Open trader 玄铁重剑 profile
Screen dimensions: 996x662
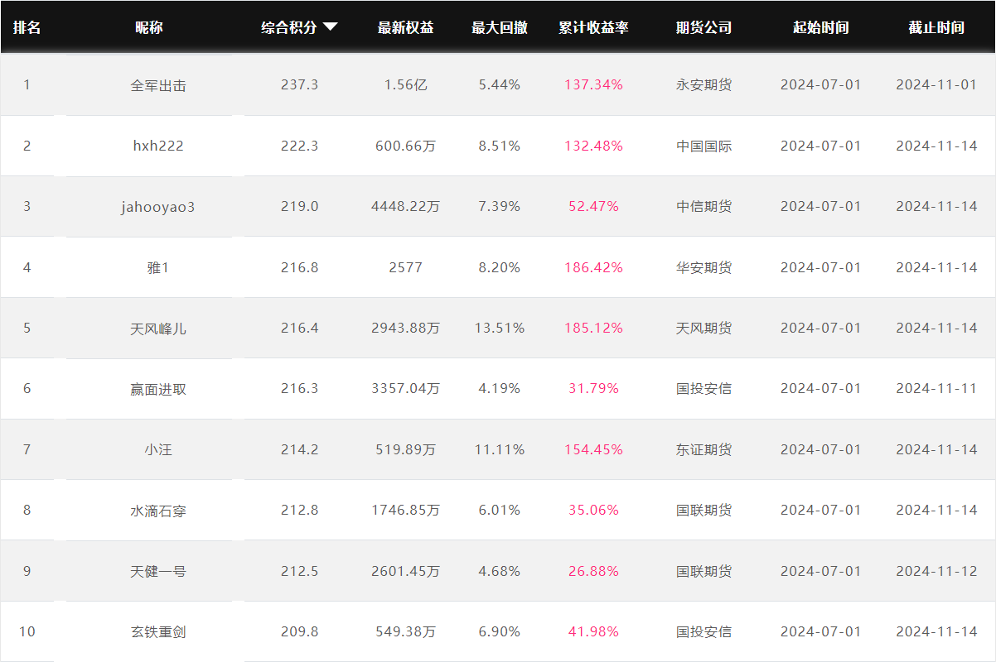(158, 631)
